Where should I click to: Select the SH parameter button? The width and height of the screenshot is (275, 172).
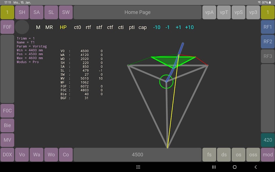(22, 12)
